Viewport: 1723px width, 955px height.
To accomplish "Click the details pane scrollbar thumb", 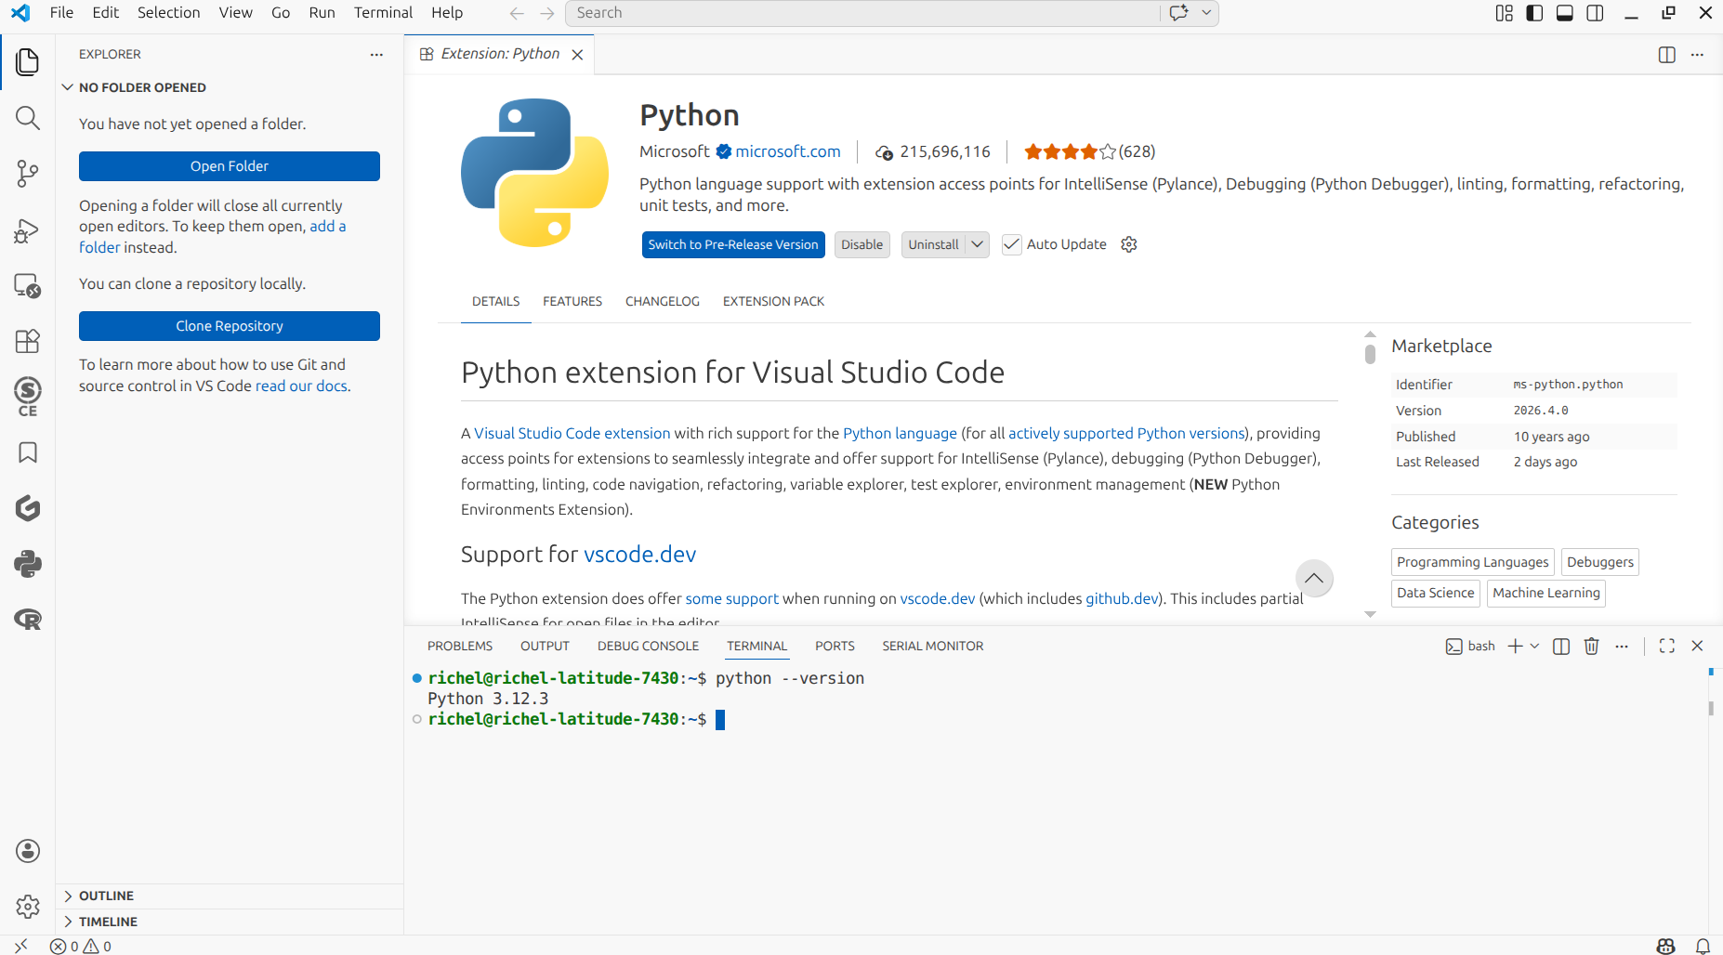I will pyautogui.click(x=1370, y=354).
